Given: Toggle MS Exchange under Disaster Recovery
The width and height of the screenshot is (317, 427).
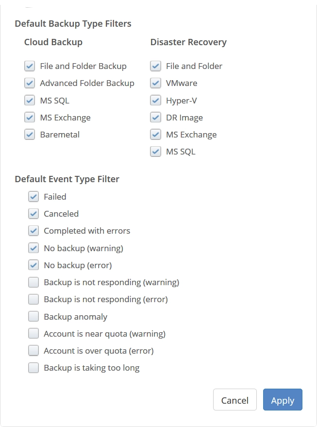Looking at the screenshot, I should click(x=155, y=134).
